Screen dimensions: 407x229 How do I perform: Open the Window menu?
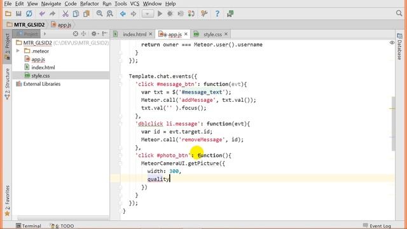point(152,4)
